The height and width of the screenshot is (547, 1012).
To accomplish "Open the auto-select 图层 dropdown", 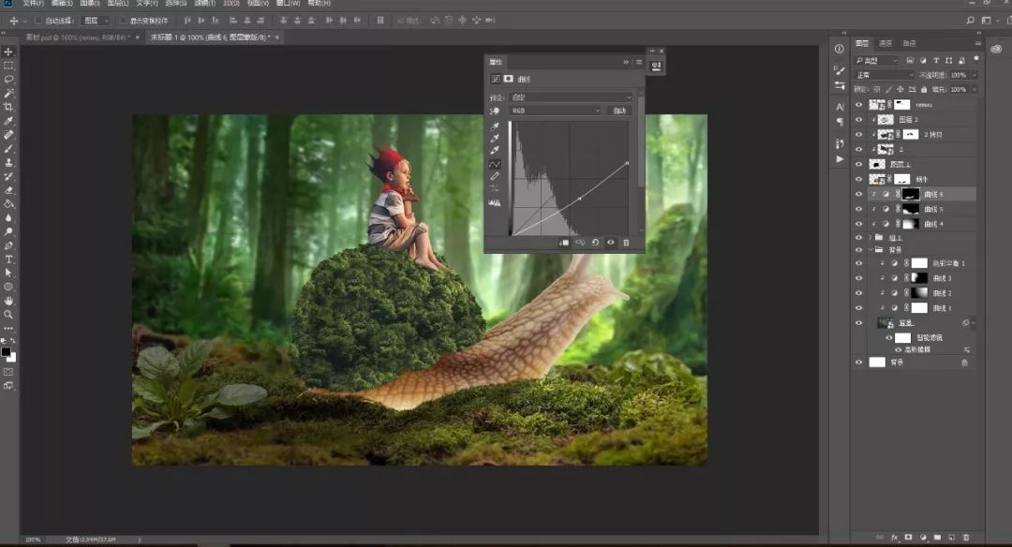I will coord(97,21).
